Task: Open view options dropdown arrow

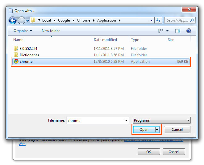Action: click(x=168, y=31)
